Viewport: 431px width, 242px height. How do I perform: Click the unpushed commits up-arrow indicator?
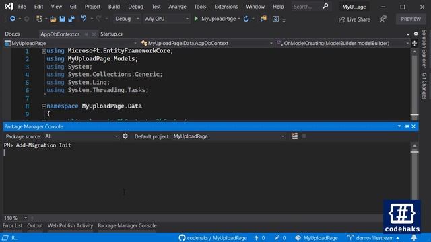point(259,237)
